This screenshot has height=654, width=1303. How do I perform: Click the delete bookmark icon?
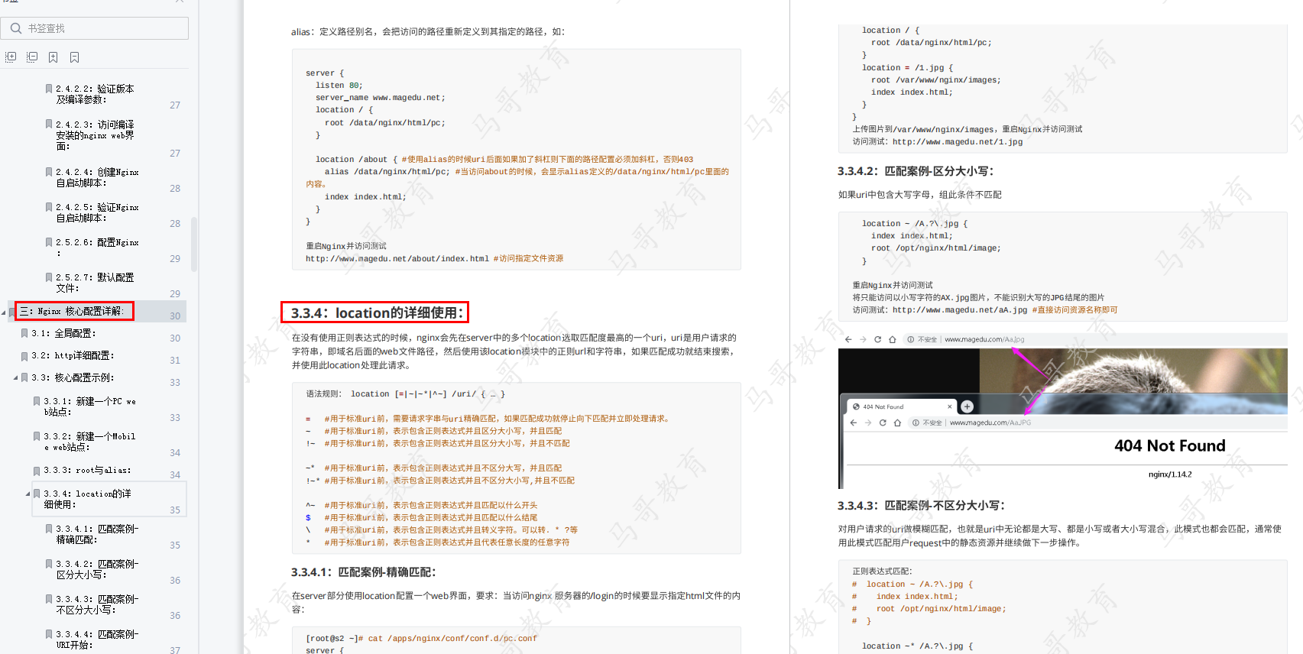[74, 57]
